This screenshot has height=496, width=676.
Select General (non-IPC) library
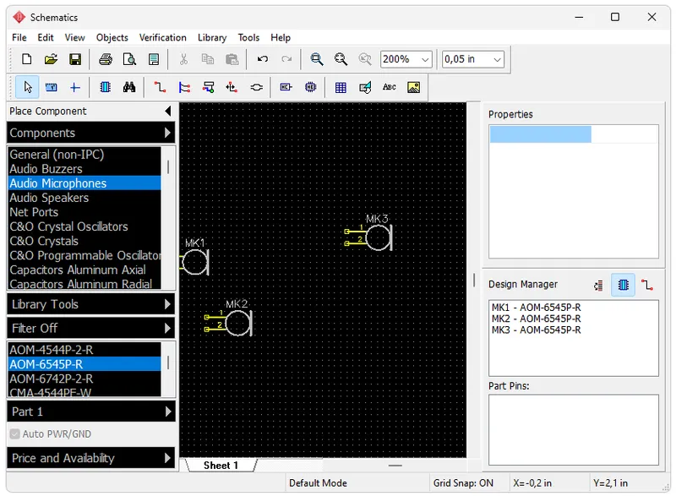coord(84,155)
